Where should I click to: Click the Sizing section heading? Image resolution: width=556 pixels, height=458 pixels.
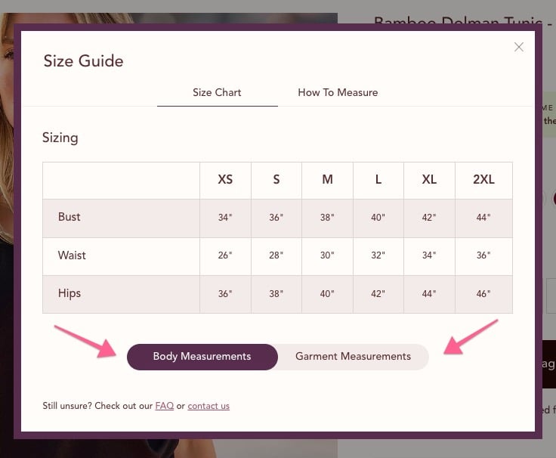pyautogui.click(x=60, y=138)
